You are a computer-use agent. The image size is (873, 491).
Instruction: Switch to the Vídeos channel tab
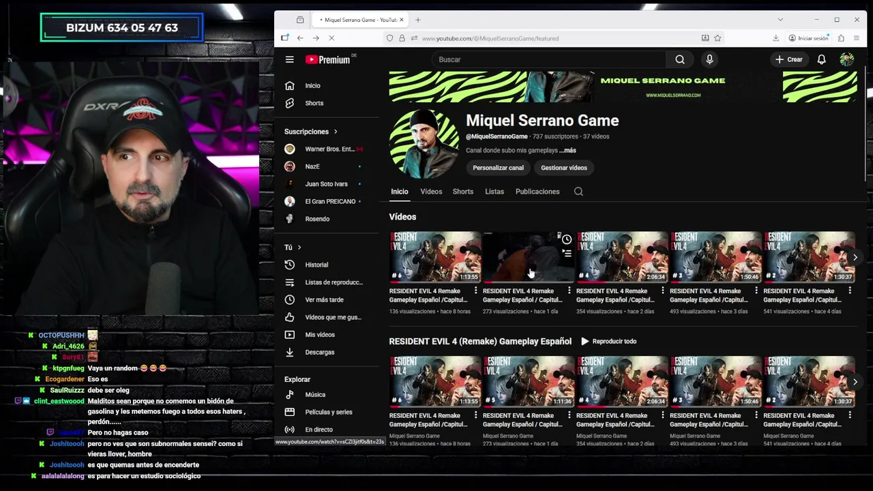coord(431,192)
